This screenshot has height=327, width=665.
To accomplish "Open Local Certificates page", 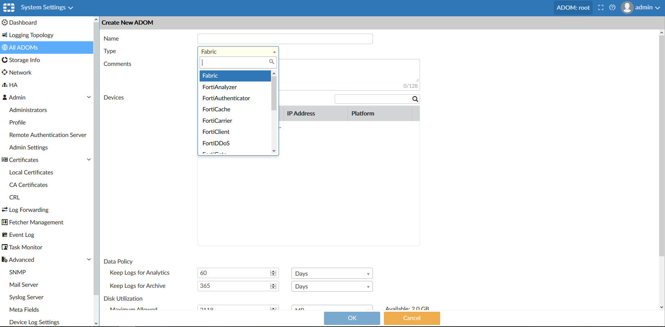I will [x=31, y=172].
